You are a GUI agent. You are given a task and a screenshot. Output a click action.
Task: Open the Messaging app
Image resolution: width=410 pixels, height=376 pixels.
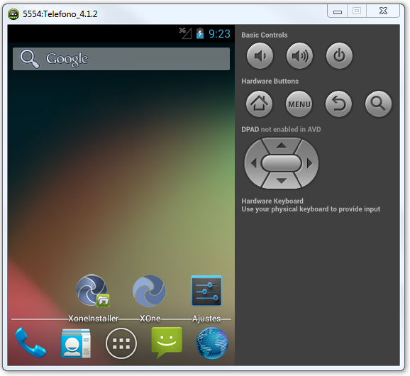(167, 342)
